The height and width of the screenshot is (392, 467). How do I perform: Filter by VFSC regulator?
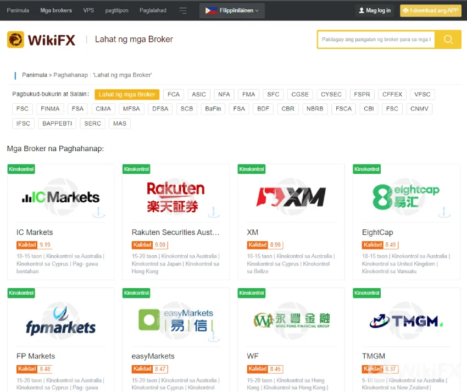[422, 95]
